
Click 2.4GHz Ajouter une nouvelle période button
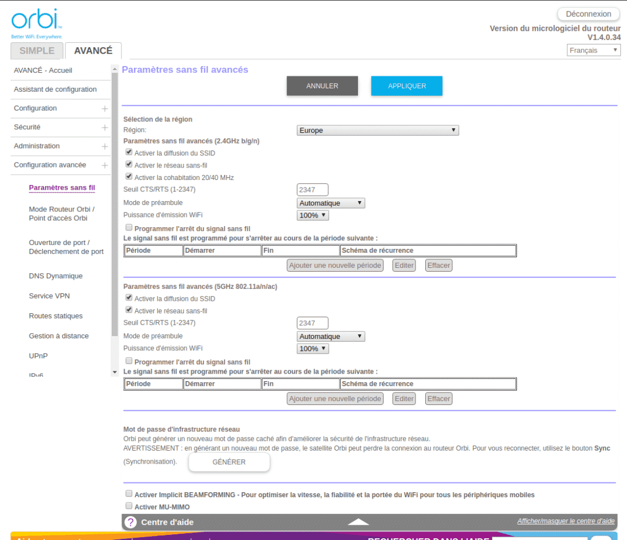click(335, 265)
